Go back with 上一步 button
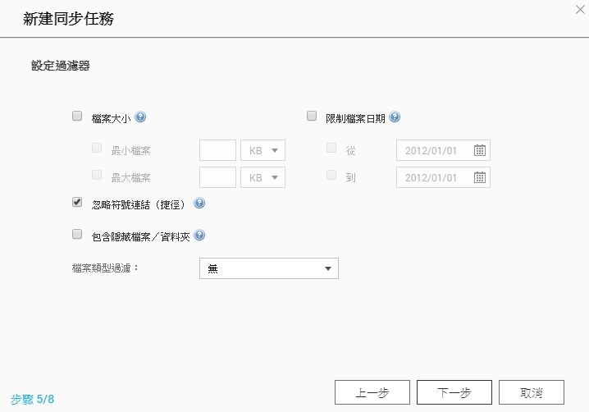The image size is (589, 412). 372,392
